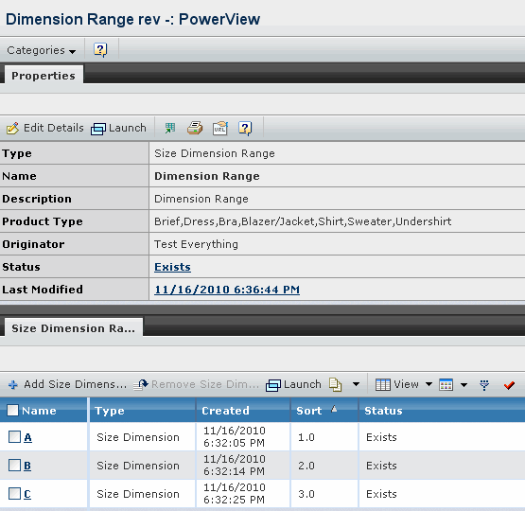Select the Properties tab
The width and height of the screenshot is (525, 511).
(44, 76)
